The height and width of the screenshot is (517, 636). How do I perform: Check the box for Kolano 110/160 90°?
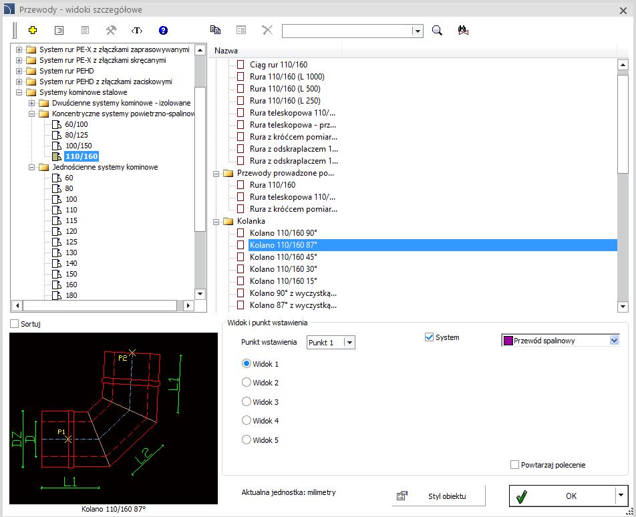pos(241,232)
